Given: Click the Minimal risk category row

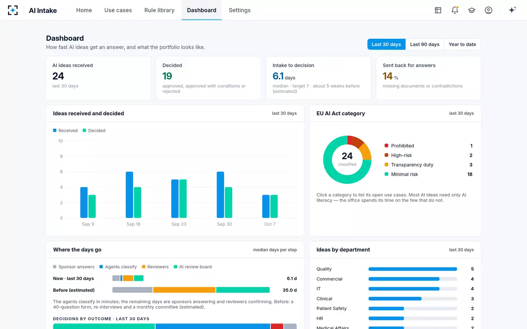Looking at the screenshot, I should pyautogui.click(x=429, y=174).
